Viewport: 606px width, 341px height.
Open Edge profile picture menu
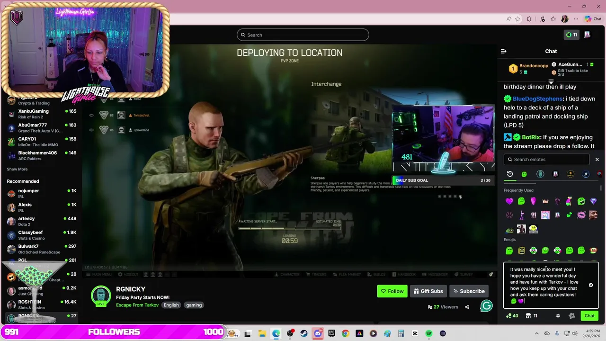coord(564,19)
